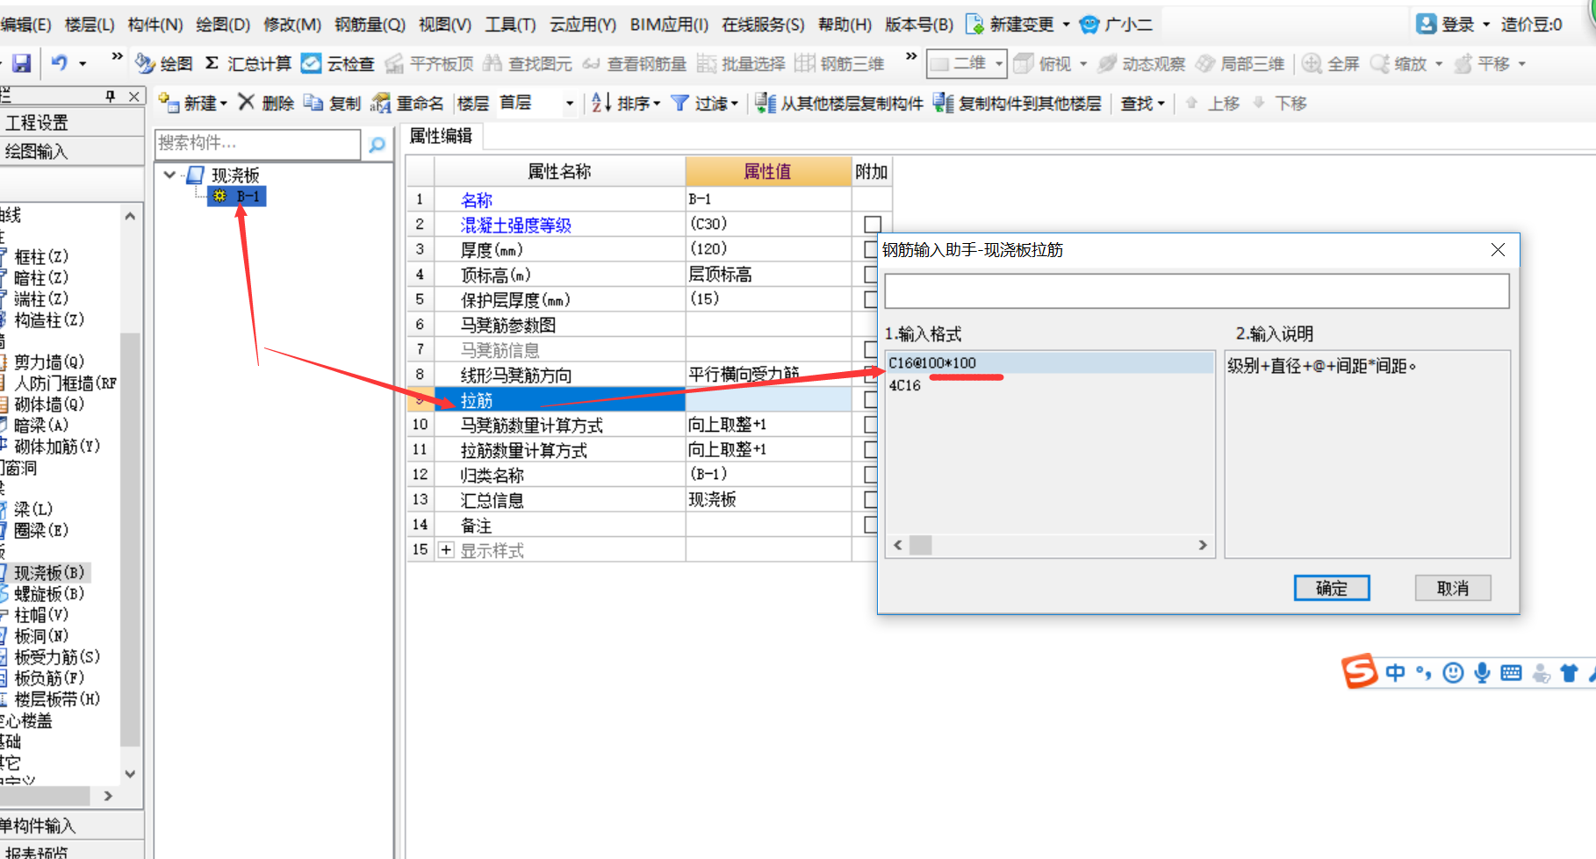Undo with the blue arrow icon
1596x859 pixels.
coord(59,63)
